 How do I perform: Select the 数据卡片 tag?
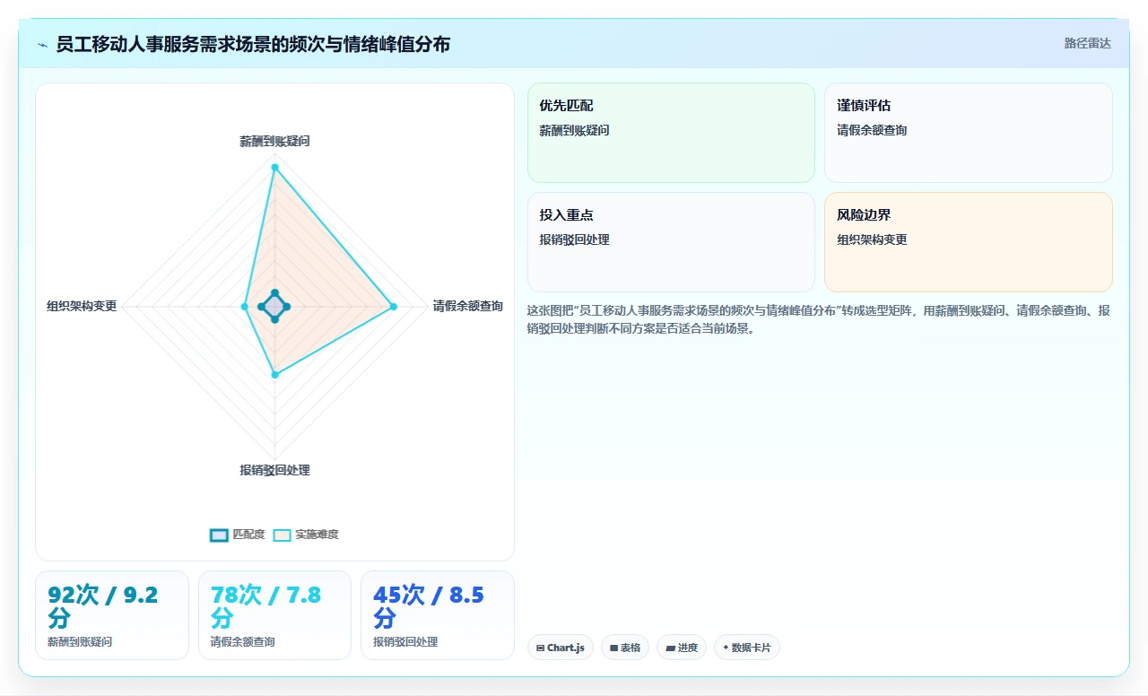point(747,648)
